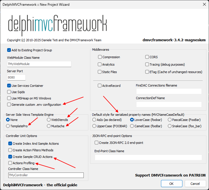Click the End-Point Class Name field

(x=148, y=157)
